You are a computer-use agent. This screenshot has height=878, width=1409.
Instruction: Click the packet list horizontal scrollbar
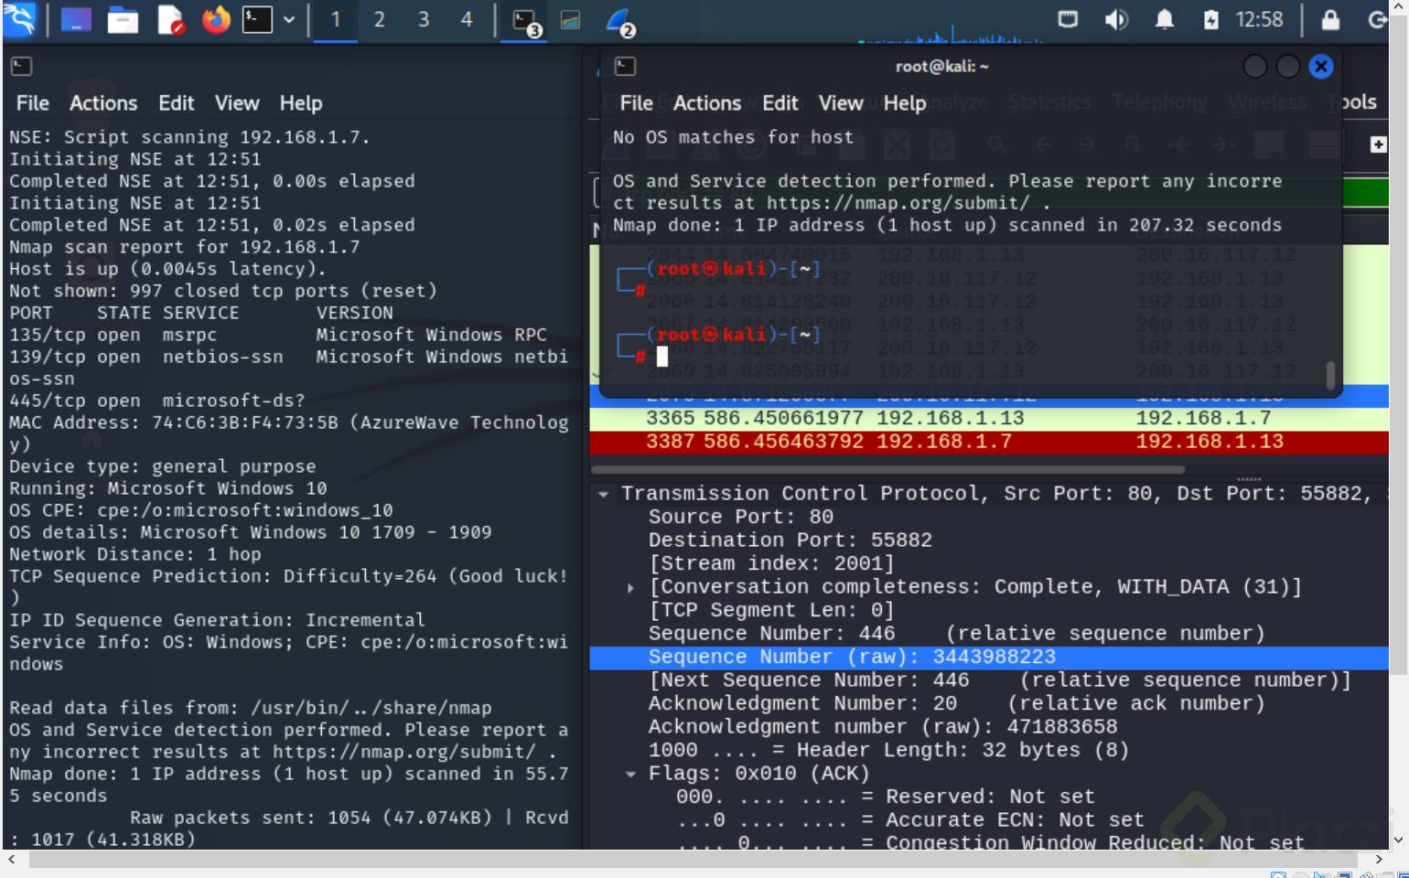click(889, 469)
